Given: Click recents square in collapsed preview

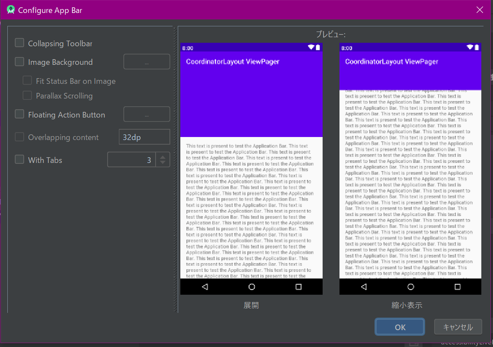Looking at the screenshot, I should [x=458, y=287].
